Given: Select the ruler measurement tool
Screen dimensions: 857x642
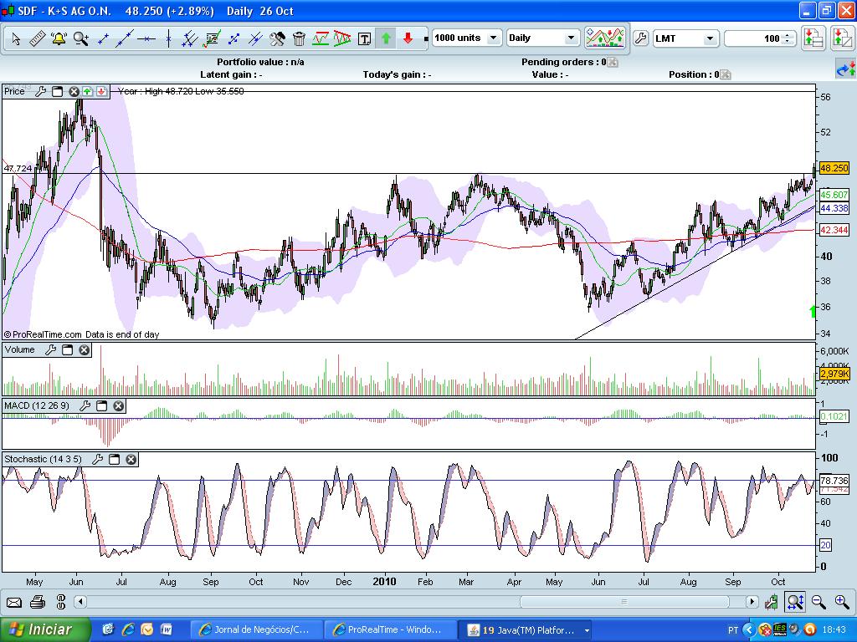Looking at the screenshot, I should pos(37,38).
